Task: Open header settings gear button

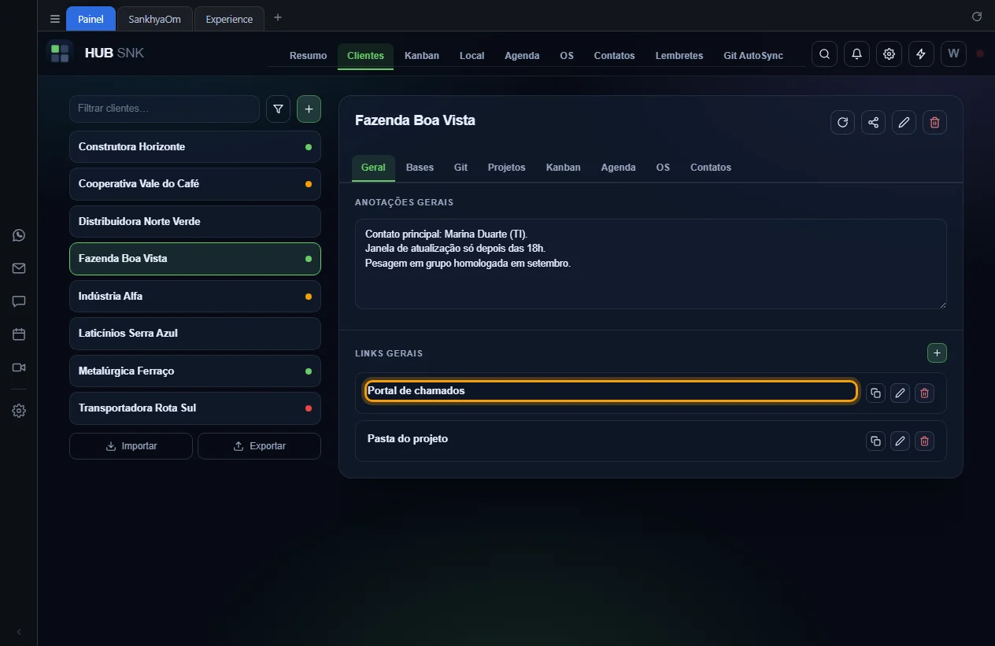Action: (x=889, y=54)
